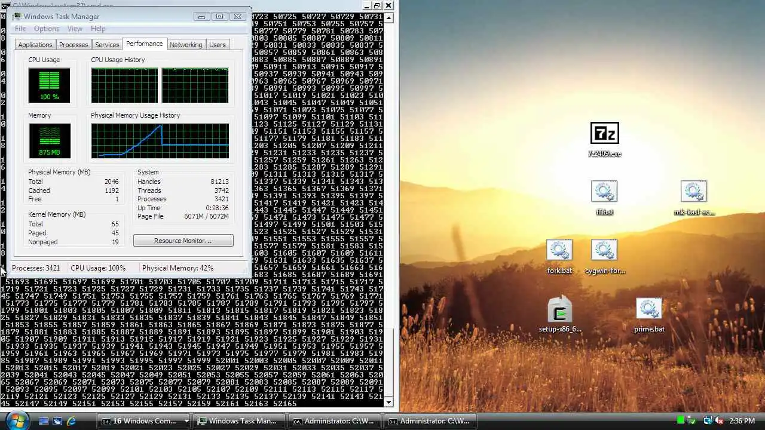Image resolution: width=765 pixels, height=430 pixels.
Task: Click the CPU Usage 100% gauge
Action: pyautogui.click(x=49, y=85)
